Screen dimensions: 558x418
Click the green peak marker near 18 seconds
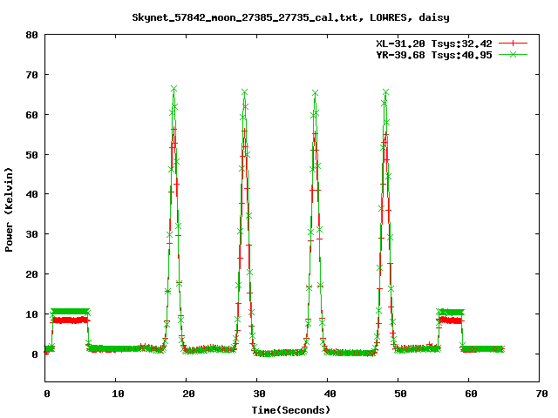pos(174,89)
